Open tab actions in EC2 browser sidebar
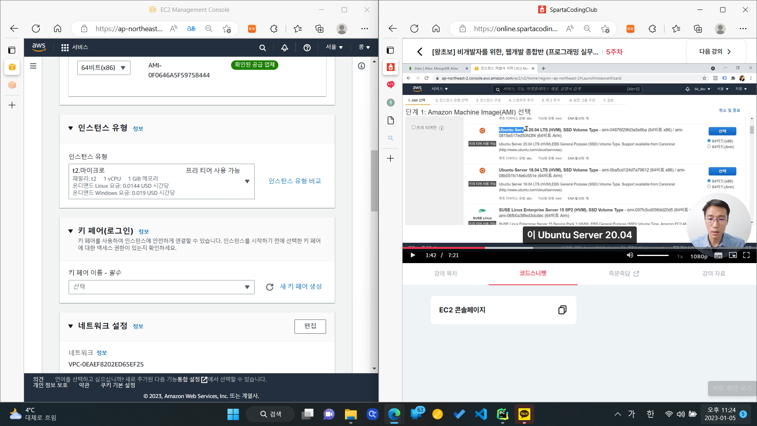The height and width of the screenshot is (426, 757). (x=12, y=50)
